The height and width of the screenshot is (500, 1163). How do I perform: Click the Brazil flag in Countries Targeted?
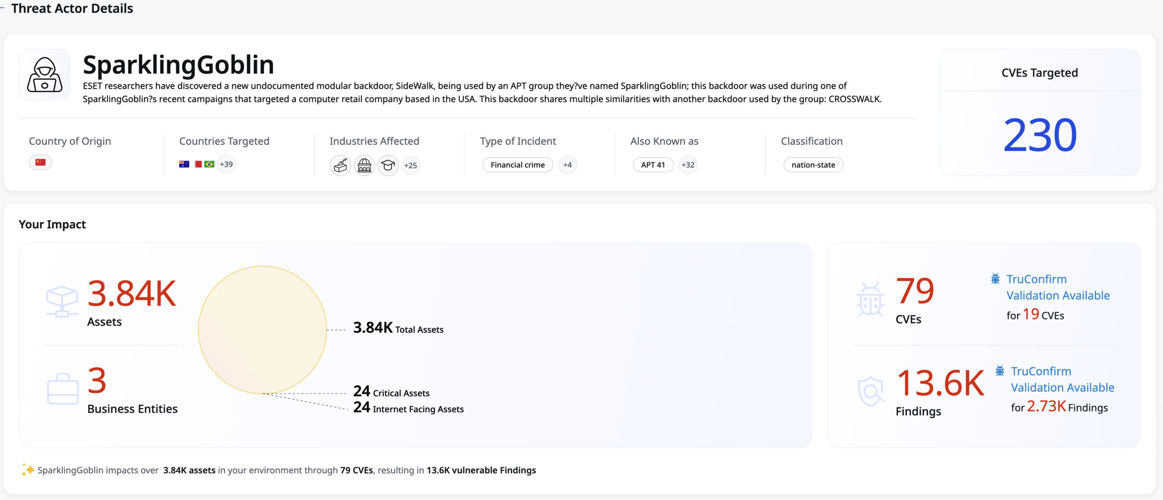pos(209,164)
